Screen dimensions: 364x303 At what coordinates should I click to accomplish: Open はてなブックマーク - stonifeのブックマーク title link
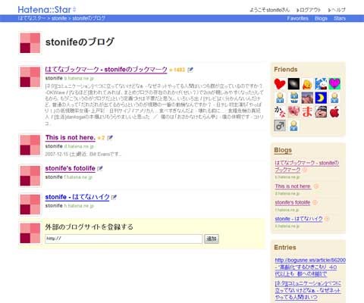click(106, 70)
